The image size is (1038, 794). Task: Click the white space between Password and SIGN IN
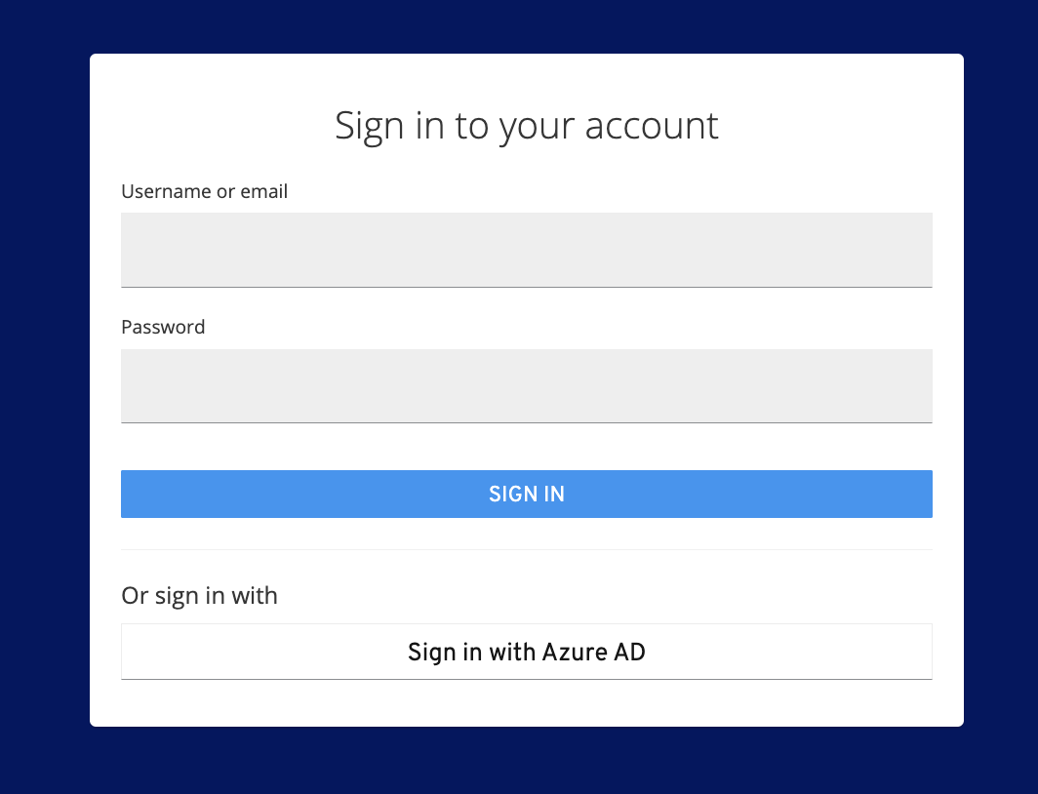click(x=526, y=447)
